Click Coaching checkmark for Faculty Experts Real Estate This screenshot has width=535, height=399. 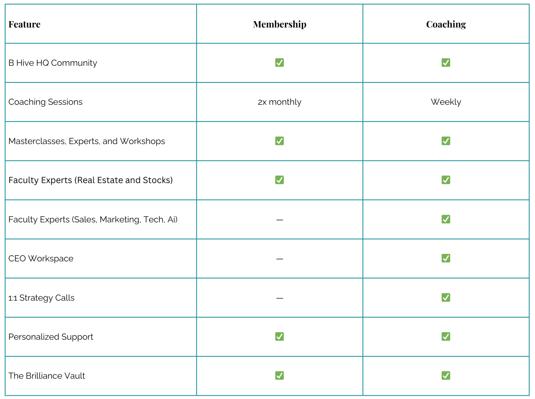pyautogui.click(x=446, y=180)
